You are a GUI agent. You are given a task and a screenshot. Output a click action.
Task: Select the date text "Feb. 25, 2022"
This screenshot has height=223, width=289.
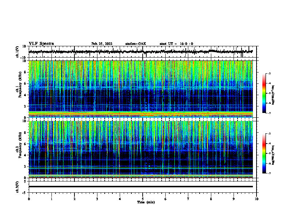[x=102, y=44]
